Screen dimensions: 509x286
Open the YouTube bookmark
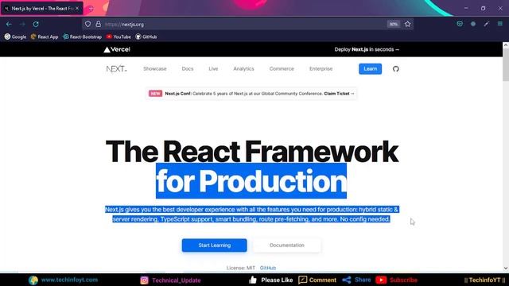point(119,37)
